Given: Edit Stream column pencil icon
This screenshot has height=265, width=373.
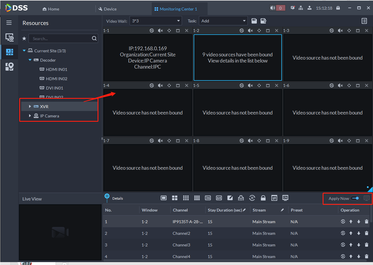Looking at the screenshot, I should (x=282, y=210).
